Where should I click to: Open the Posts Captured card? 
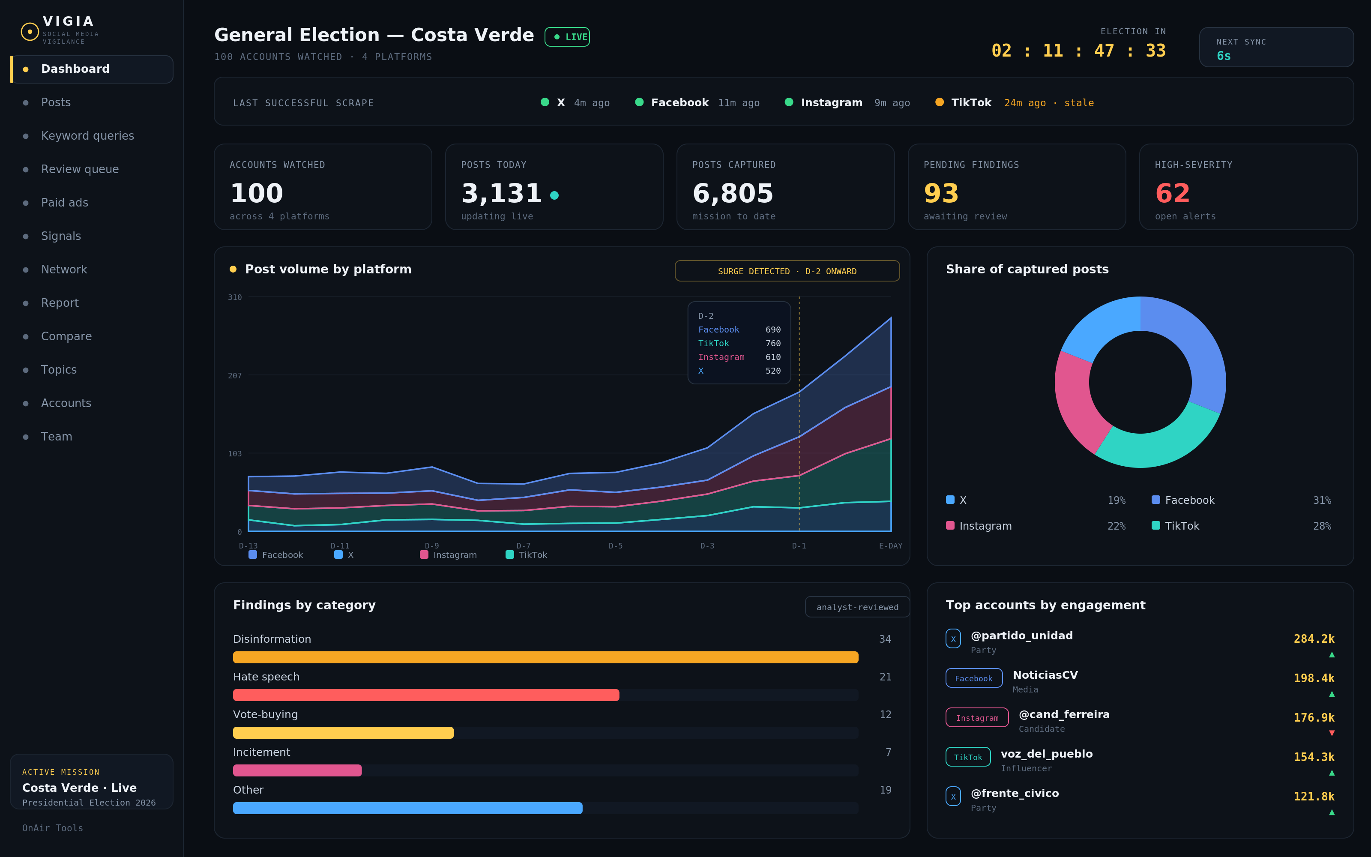coord(786,187)
